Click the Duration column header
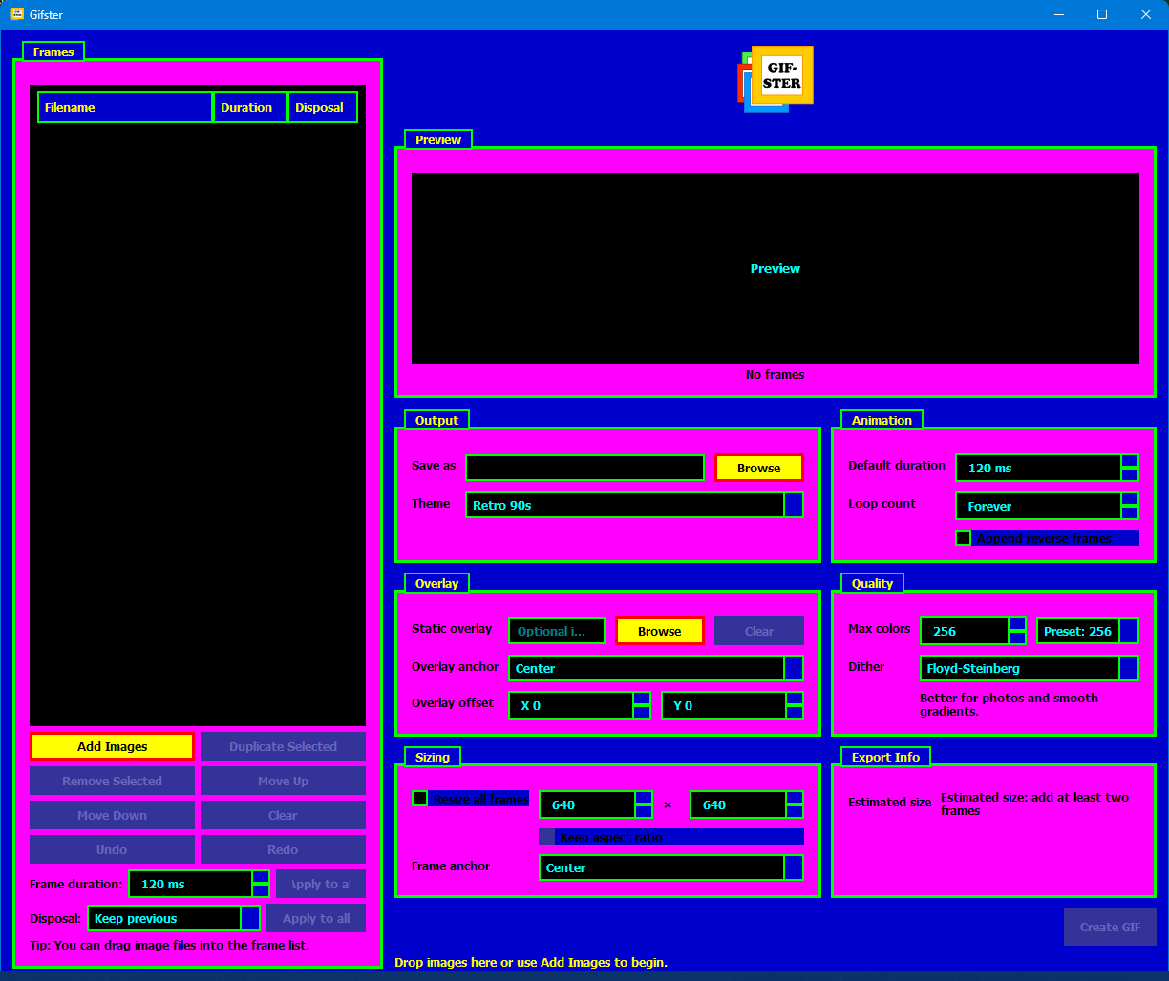 pyautogui.click(x=250, y=107)
